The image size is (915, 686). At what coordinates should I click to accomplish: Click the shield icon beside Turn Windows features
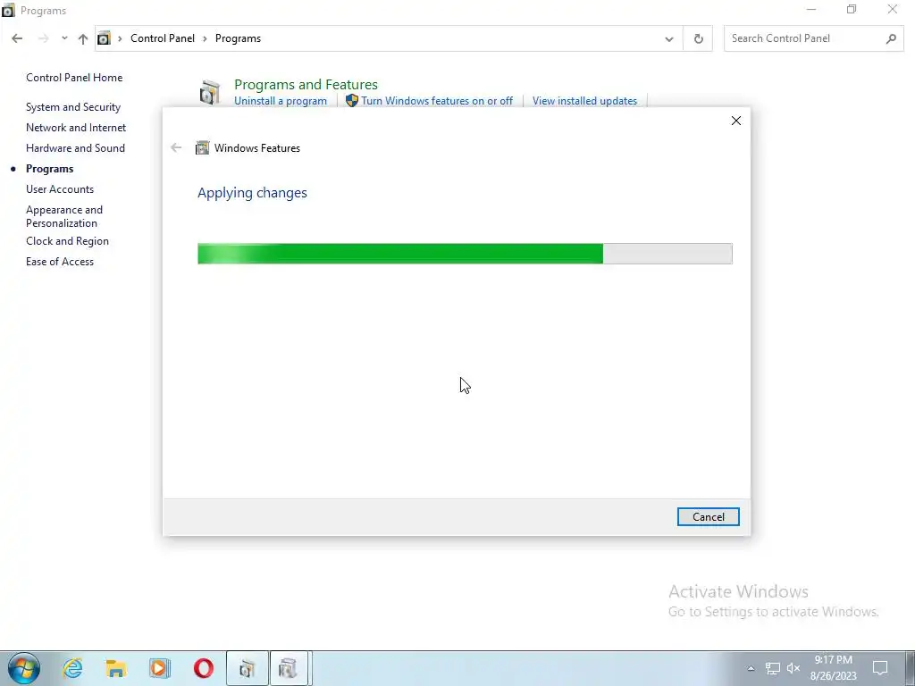point(352,101)
